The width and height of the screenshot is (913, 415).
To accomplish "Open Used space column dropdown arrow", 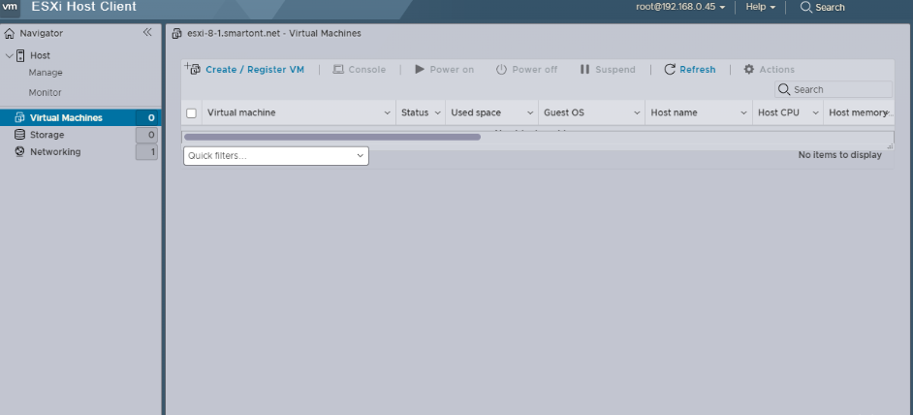I will pos(530,113).
